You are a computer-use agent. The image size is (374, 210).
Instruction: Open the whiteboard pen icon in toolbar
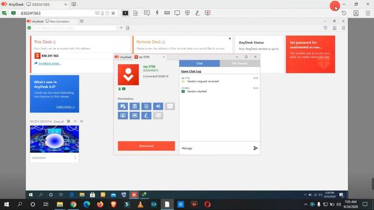point(198,13)
